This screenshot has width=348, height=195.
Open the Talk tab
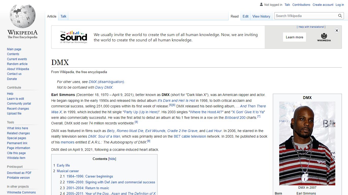[63, 16]
